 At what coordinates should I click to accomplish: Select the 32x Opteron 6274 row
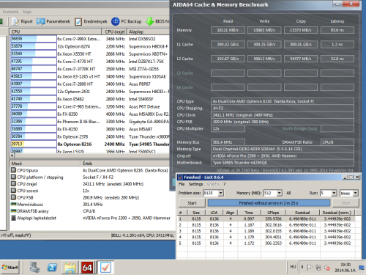90,46
